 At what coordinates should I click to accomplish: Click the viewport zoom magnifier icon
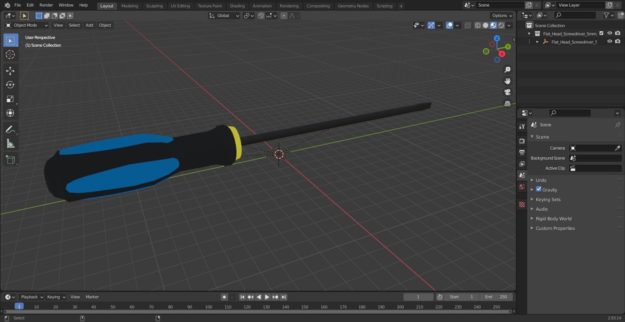pos(507,70)
